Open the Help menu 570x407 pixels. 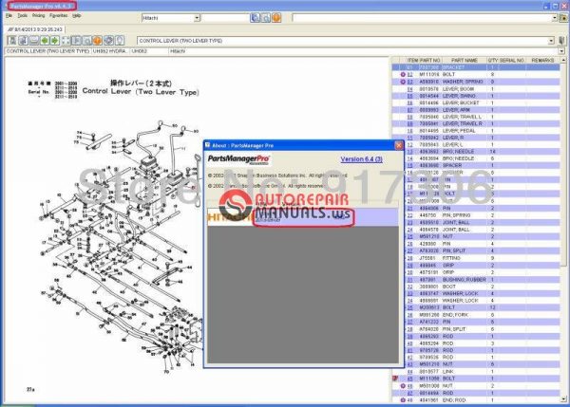76,15
